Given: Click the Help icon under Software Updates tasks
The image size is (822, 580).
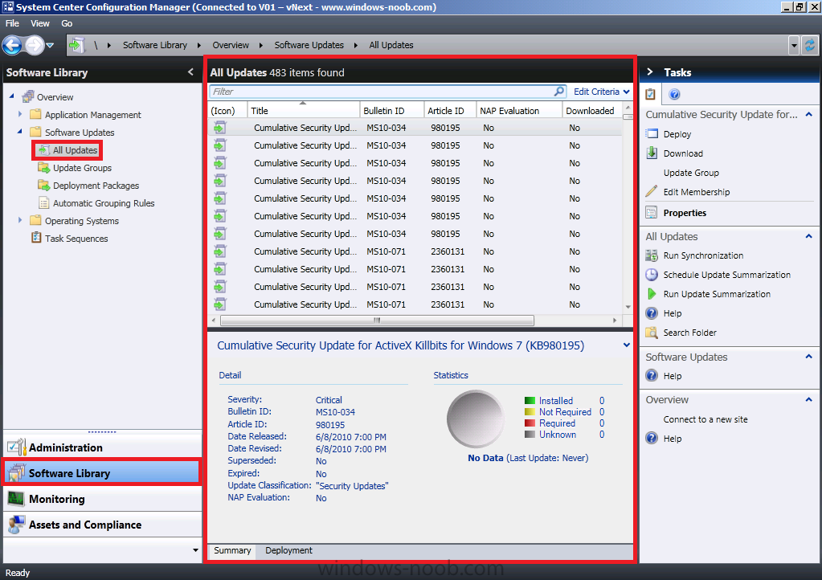Looking at the screenshot, I should [x=652, y=376].
